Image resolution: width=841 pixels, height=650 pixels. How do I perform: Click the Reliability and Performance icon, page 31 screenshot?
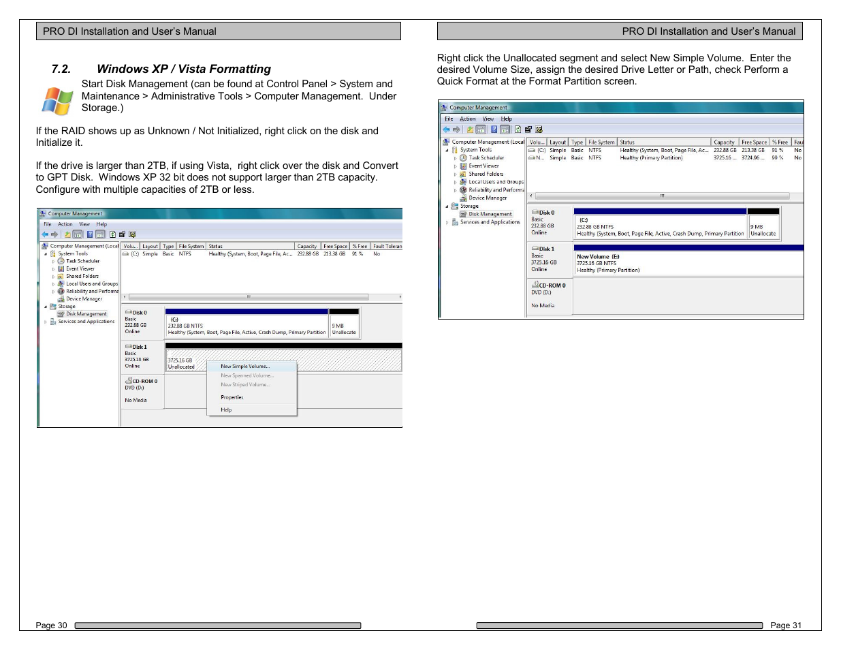(x=463, y=190)
